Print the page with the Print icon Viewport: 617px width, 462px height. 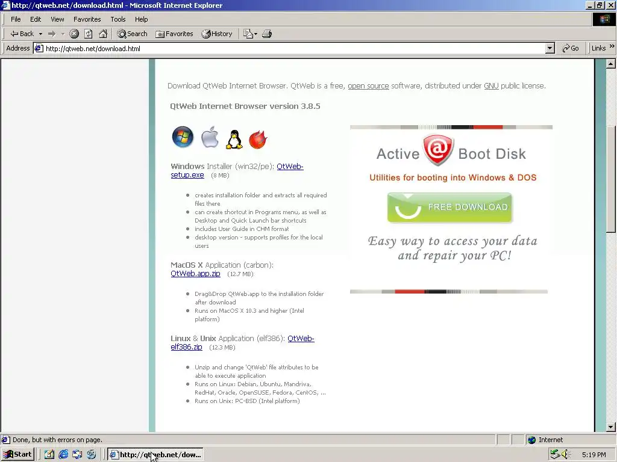coord(267,34)
